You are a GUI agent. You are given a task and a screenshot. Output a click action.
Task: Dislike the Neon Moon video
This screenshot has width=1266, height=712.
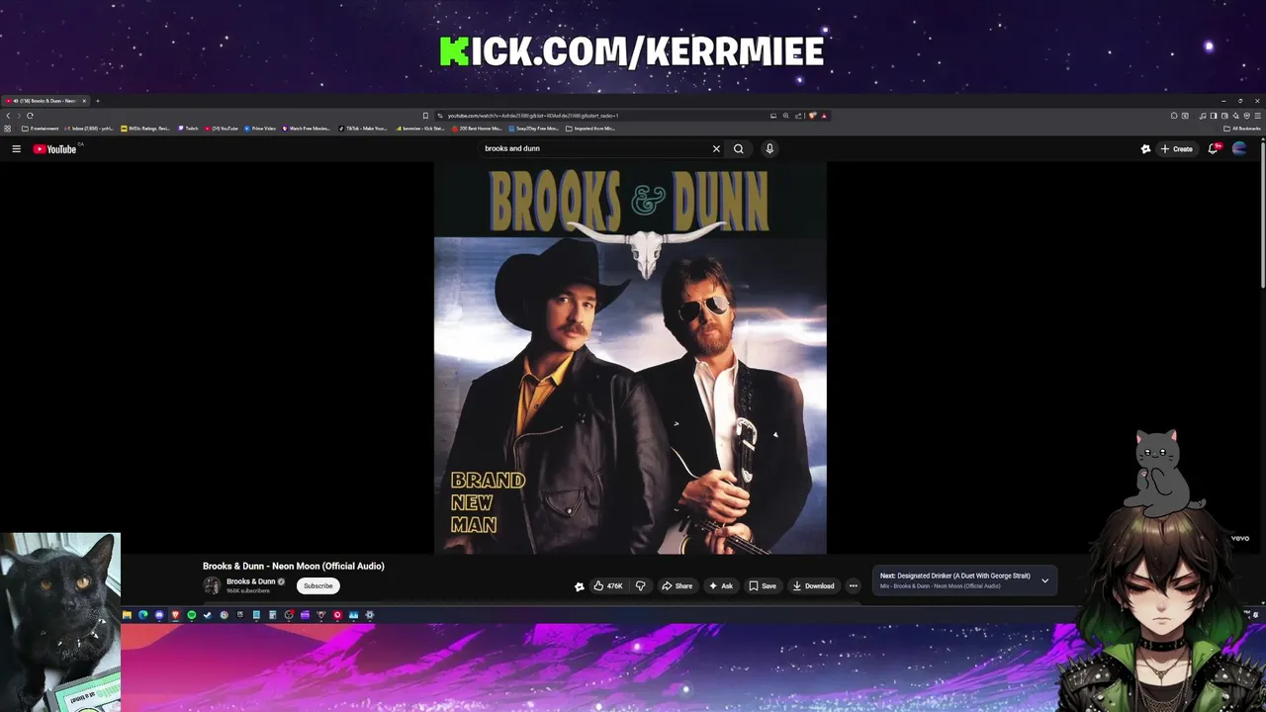click(640, 585)
